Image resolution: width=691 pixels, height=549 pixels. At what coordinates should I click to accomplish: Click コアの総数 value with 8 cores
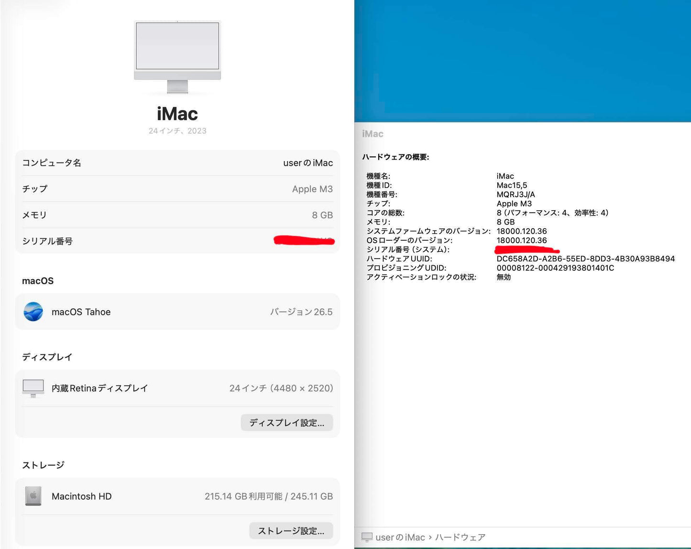(552, 213)
